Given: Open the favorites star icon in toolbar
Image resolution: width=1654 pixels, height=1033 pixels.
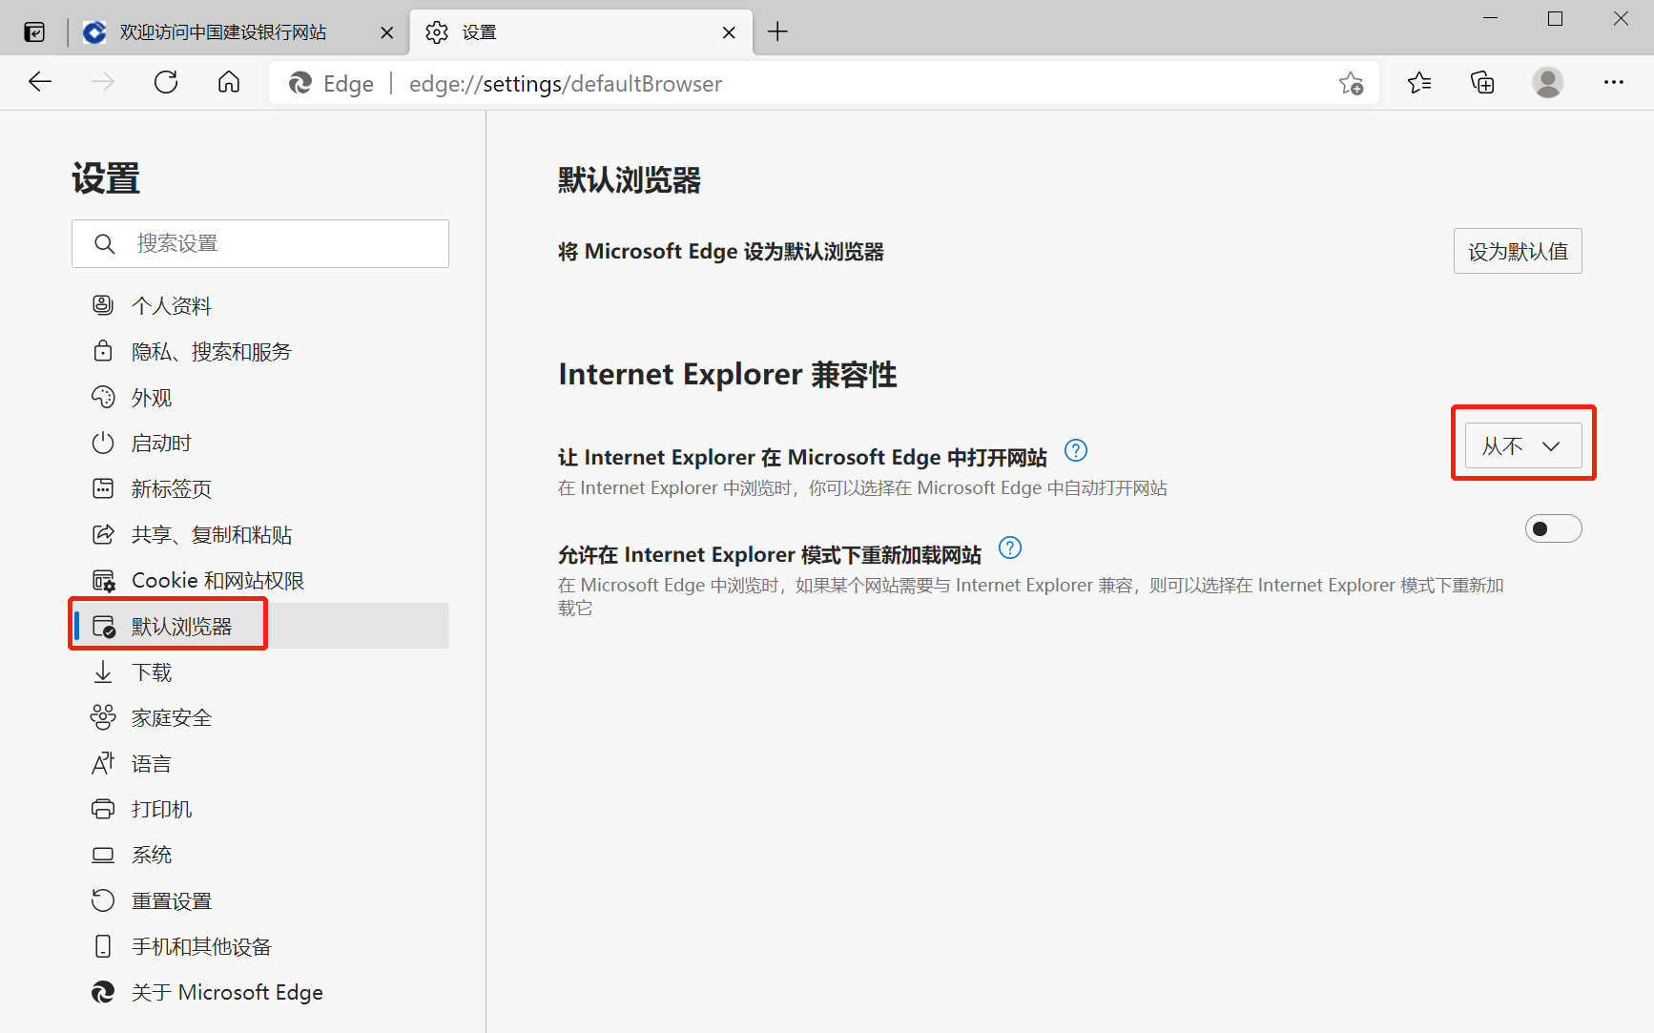Looking at the screenshot, I should click(x=1419, y=82).
